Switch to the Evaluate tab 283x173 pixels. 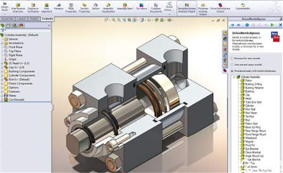[47, 19]
